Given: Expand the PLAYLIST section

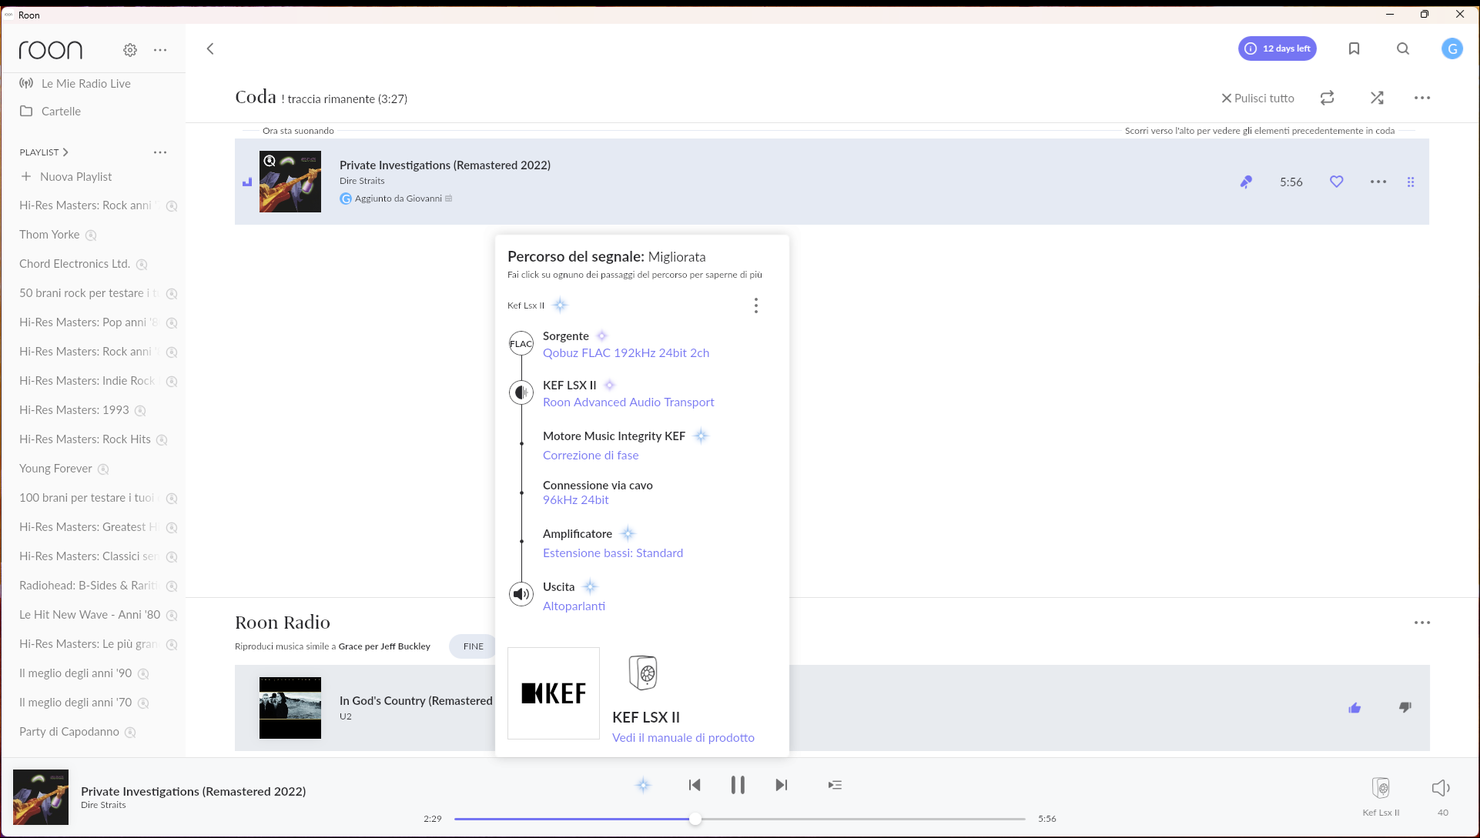Looking at the screenshot, I should pyautogui.click(x=44, y=152).
